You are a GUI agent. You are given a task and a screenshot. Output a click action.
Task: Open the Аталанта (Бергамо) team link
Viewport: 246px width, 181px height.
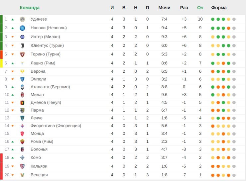tap(50, 87)
